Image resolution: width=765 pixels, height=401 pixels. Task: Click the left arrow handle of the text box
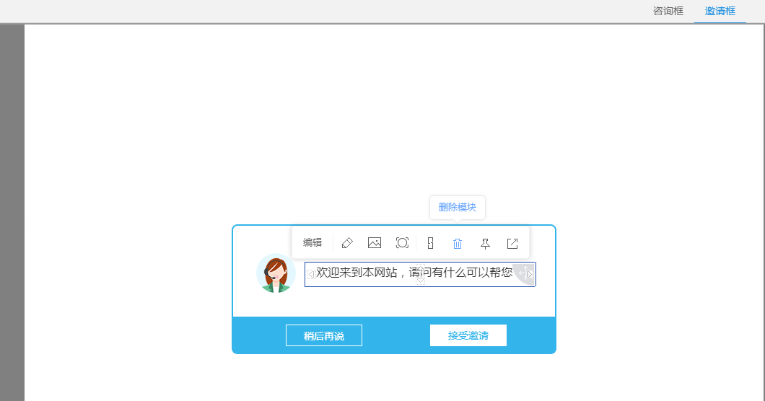310,274
